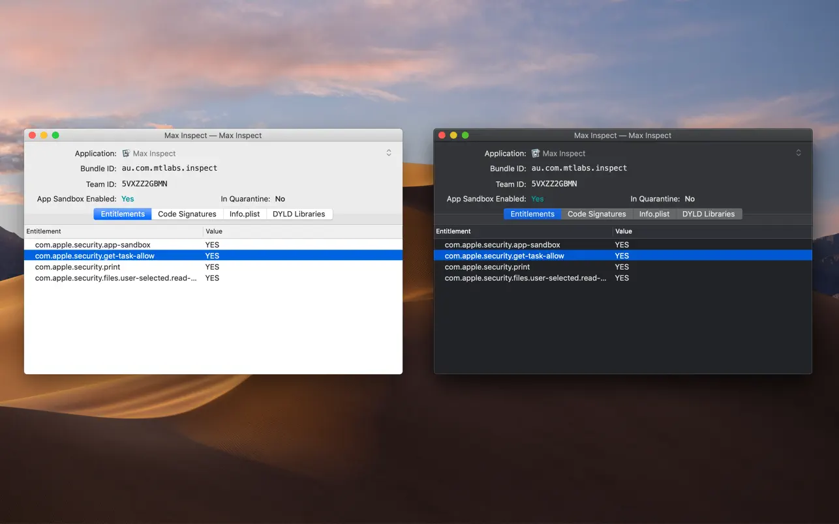Select the Entitlements tab in the dark window
839x524 pixels.
531,213
